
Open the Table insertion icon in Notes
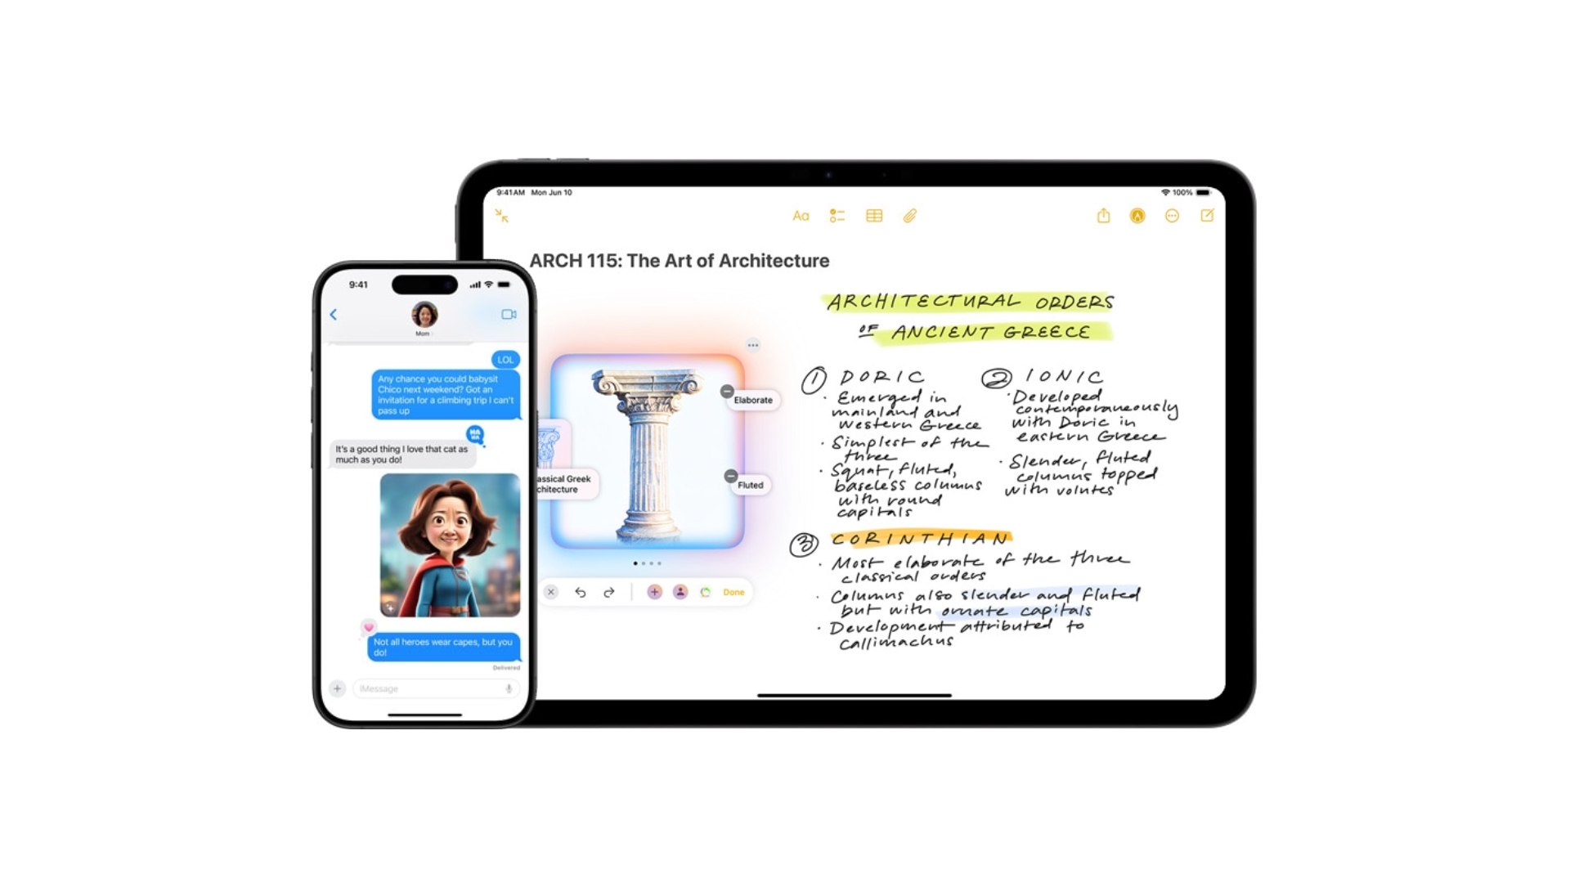pos(872,217)
